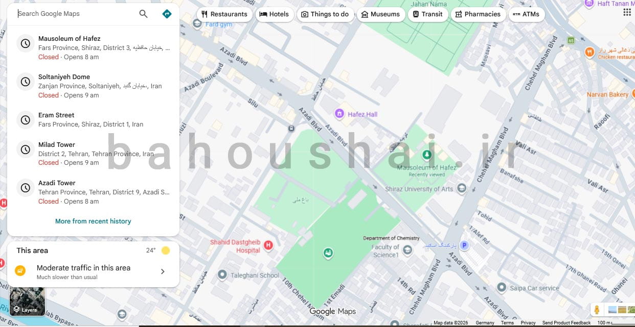Click the clock icon beside Azadi Tower

(25, 188)
